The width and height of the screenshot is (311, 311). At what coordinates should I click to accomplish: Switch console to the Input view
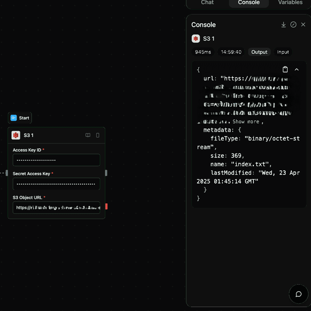[x=283, y=52]
